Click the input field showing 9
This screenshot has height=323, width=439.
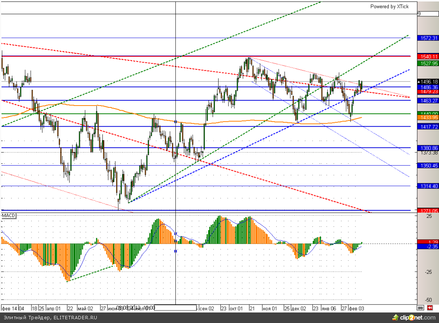[428, 14]
